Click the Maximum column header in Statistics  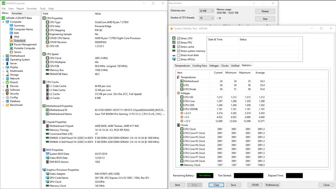(x=245, y=73)
